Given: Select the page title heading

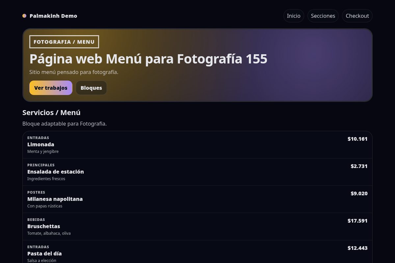Looking at the screenshot, I should tap(148, 59).
